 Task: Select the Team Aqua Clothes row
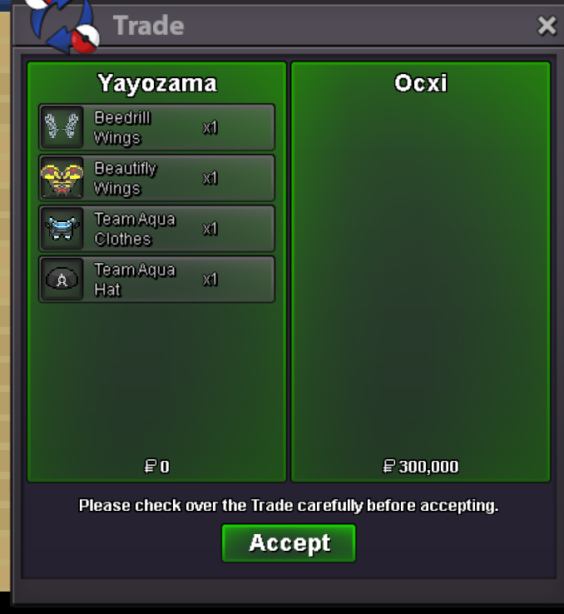pos(156,229)
